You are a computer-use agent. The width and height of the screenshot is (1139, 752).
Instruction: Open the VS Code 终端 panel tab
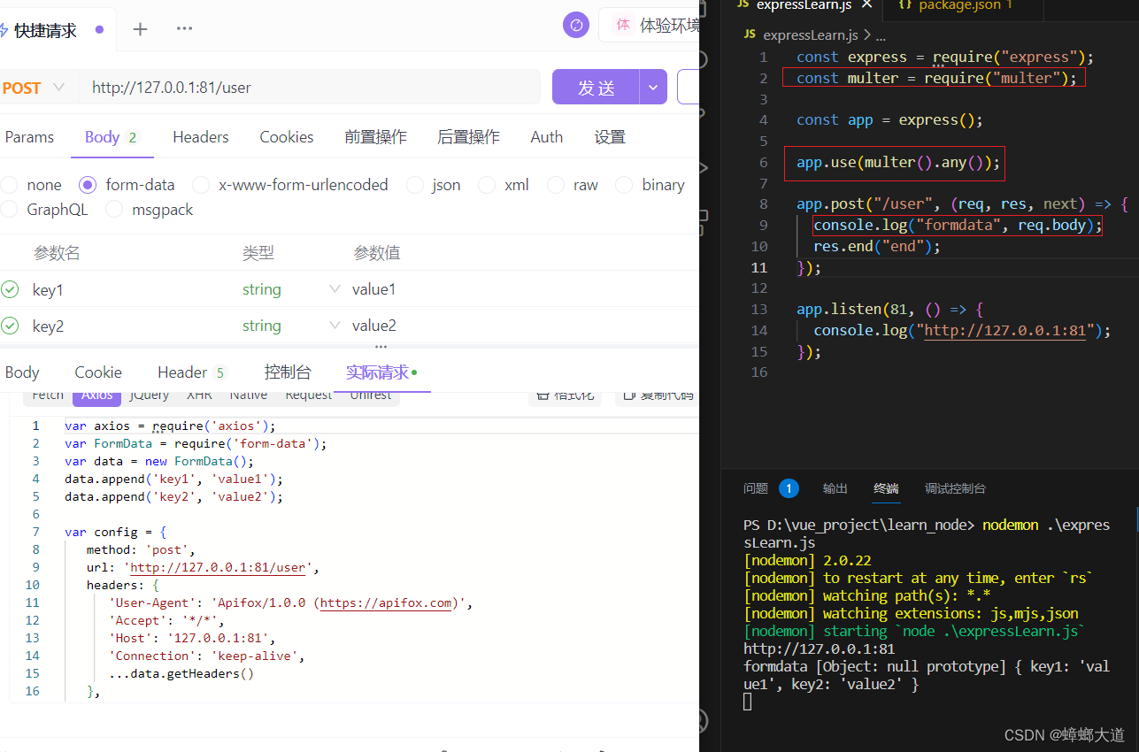[886, 488]
